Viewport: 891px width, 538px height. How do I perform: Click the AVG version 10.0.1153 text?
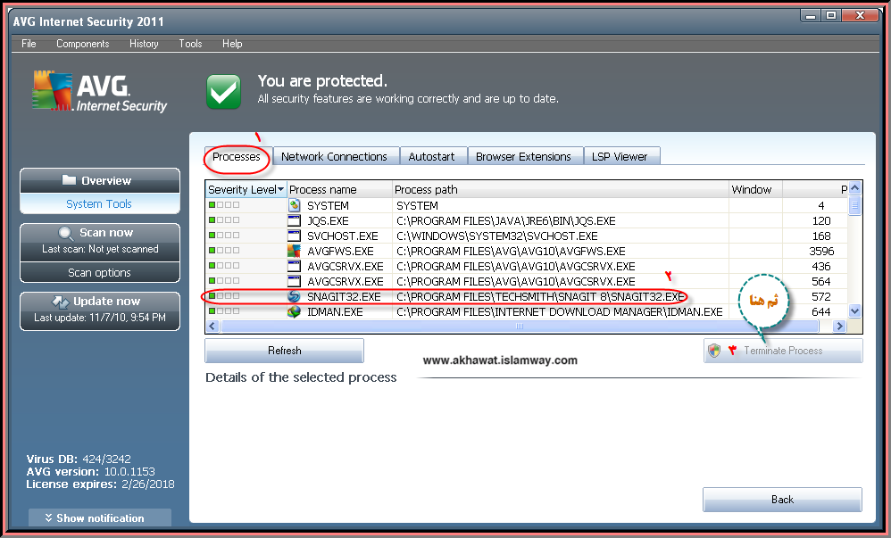click(90, 472)
